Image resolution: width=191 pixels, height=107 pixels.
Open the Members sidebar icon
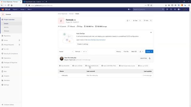2,80
